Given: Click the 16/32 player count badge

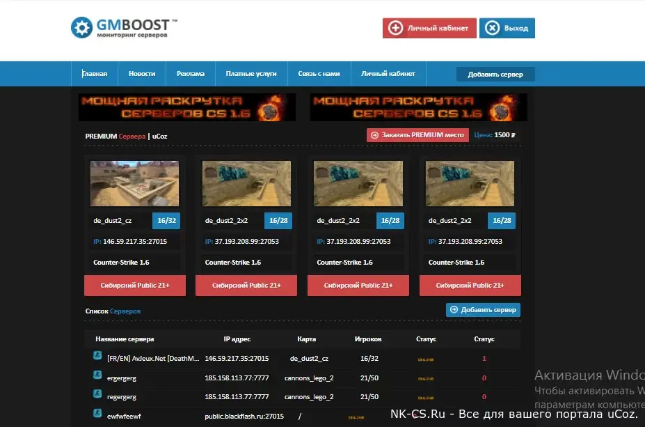Looking at the screenshot, I should click(x=166, y=221).
